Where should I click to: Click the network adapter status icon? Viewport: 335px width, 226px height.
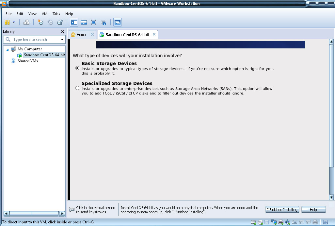click(x=274, y=222)
